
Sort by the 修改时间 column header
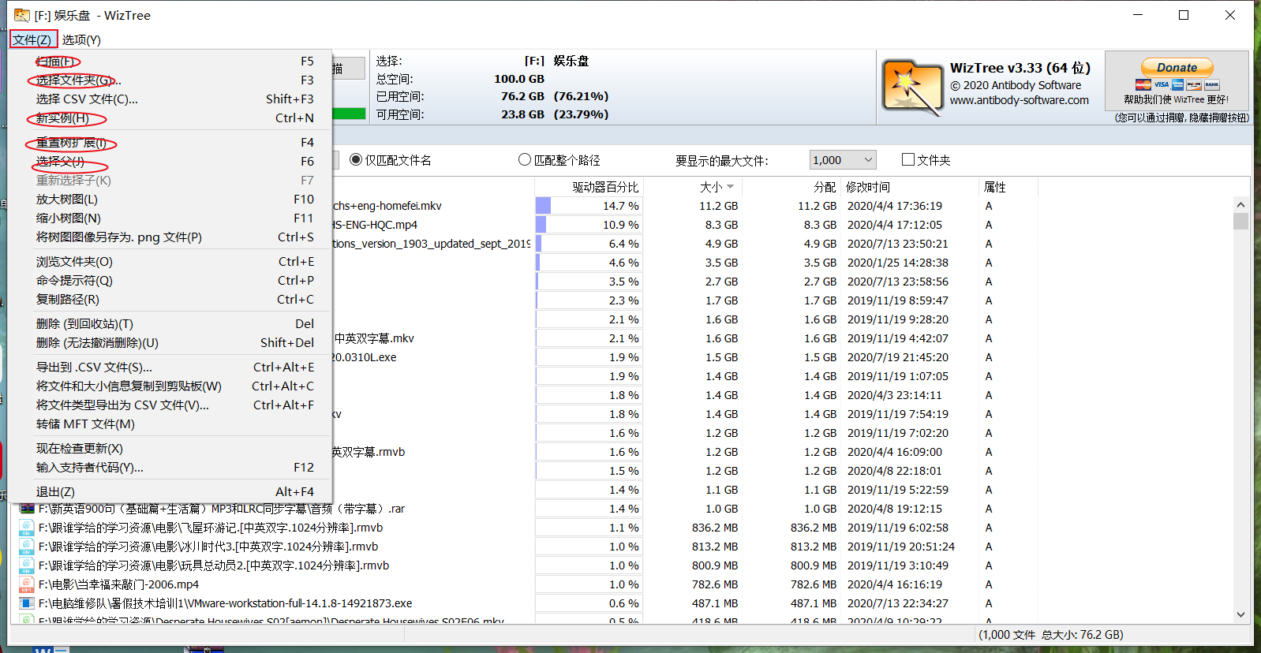909,187
